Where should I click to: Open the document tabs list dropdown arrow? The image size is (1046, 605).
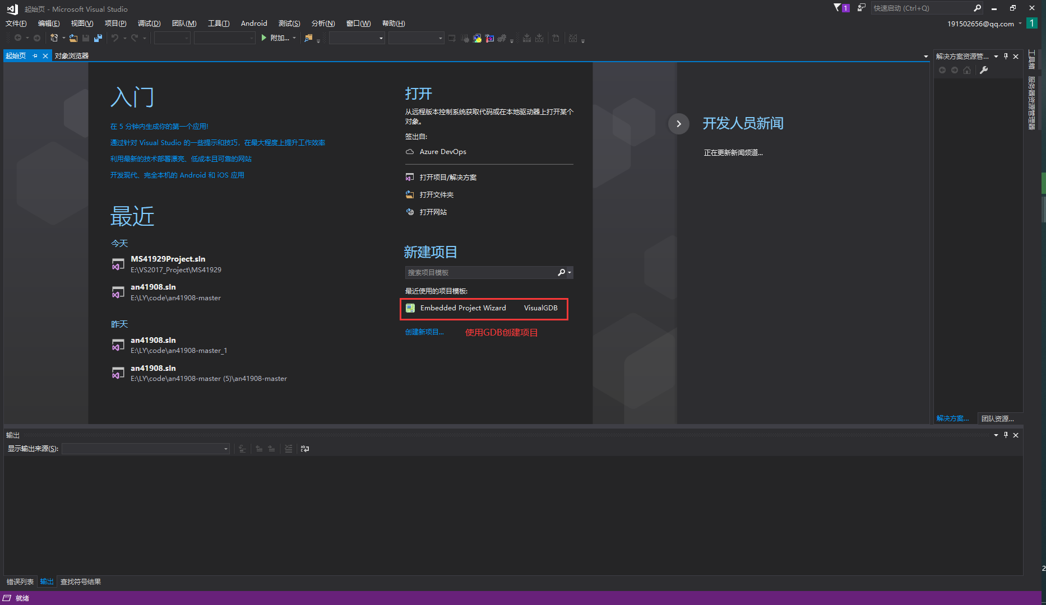pyautogui.click(x=925, y=56)
